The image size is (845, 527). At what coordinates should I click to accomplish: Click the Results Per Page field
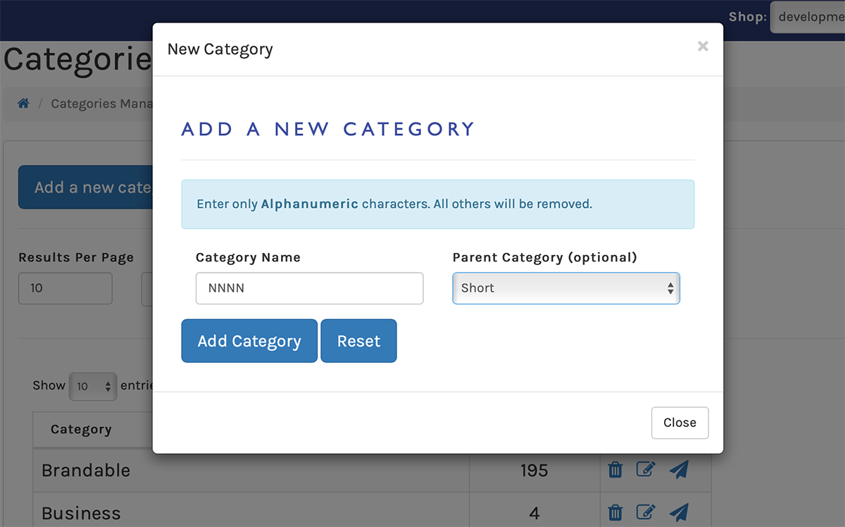tap(65, 288)
